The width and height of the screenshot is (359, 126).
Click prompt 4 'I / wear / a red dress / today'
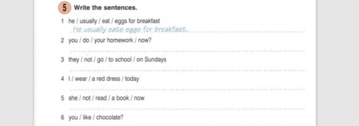coord(103,79)
